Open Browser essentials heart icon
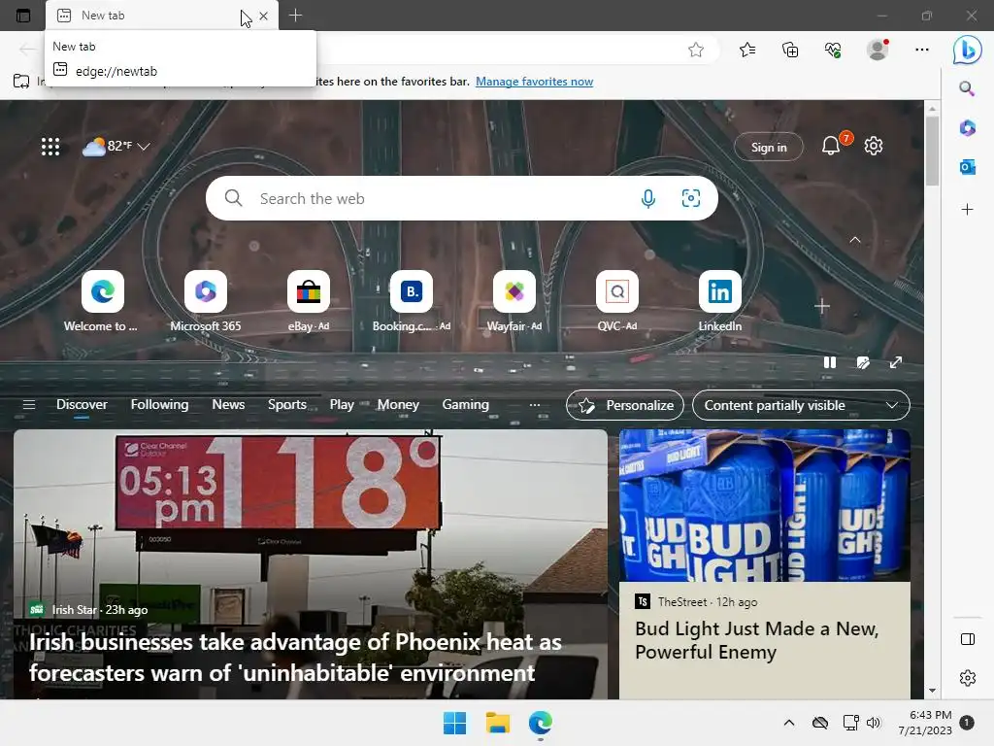994x746 pixels. pos(833,50)
